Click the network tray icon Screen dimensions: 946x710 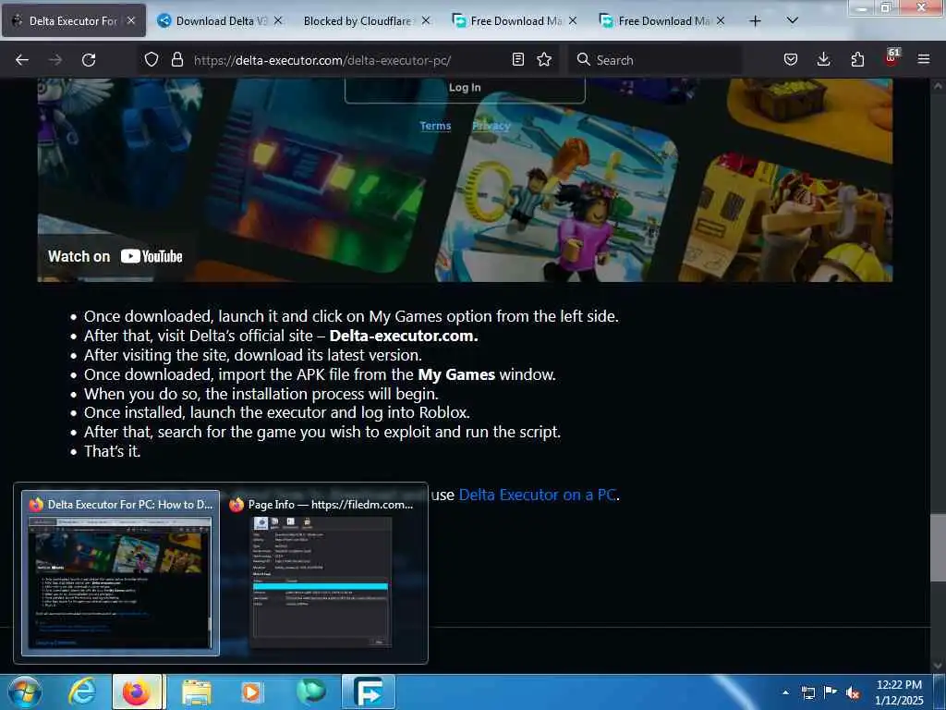tap(807, 692)
